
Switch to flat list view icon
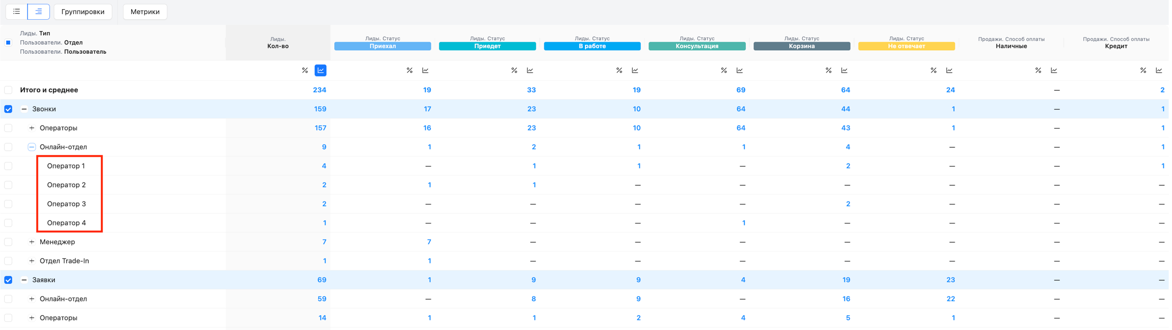(17, 11)
